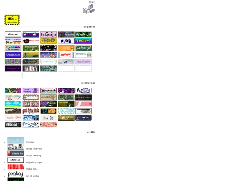Viewport: 241px width, 181px height.
Task: Open altalenae button in neighbors section
Action: (13, 34)
